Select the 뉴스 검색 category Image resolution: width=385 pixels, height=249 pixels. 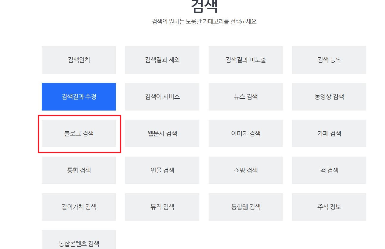(246, 97)
